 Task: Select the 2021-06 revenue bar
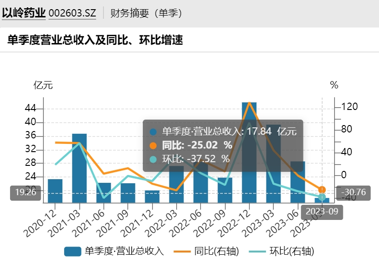(x=104, y=193)
